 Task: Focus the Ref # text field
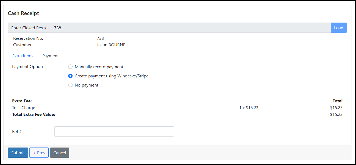114,131
